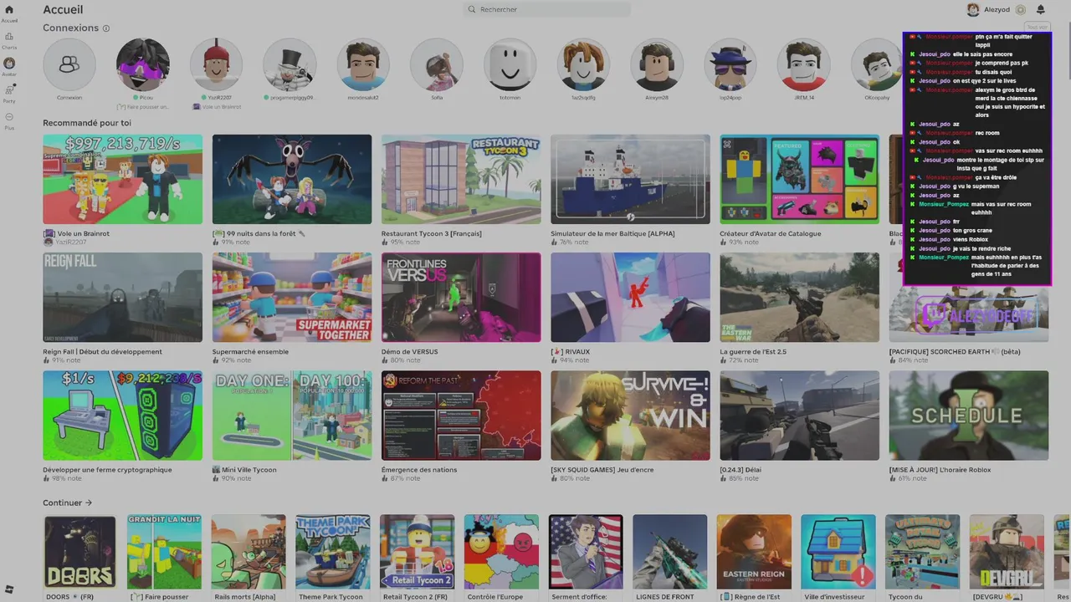The image size is (1071, 602).
Task: Continue LIGNES DE FRONT tile
Action: coord(669,552)
